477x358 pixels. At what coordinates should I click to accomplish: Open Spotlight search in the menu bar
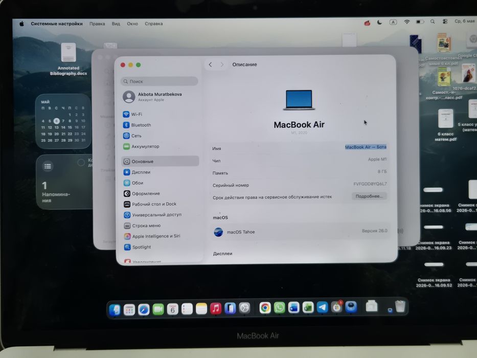tap(433, 21)
